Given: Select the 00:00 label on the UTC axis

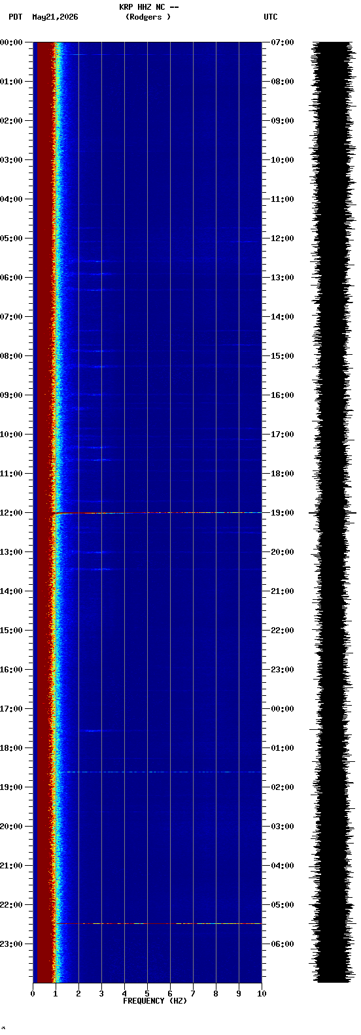Looking at the screenshot, I should click(x=283, y=709).
